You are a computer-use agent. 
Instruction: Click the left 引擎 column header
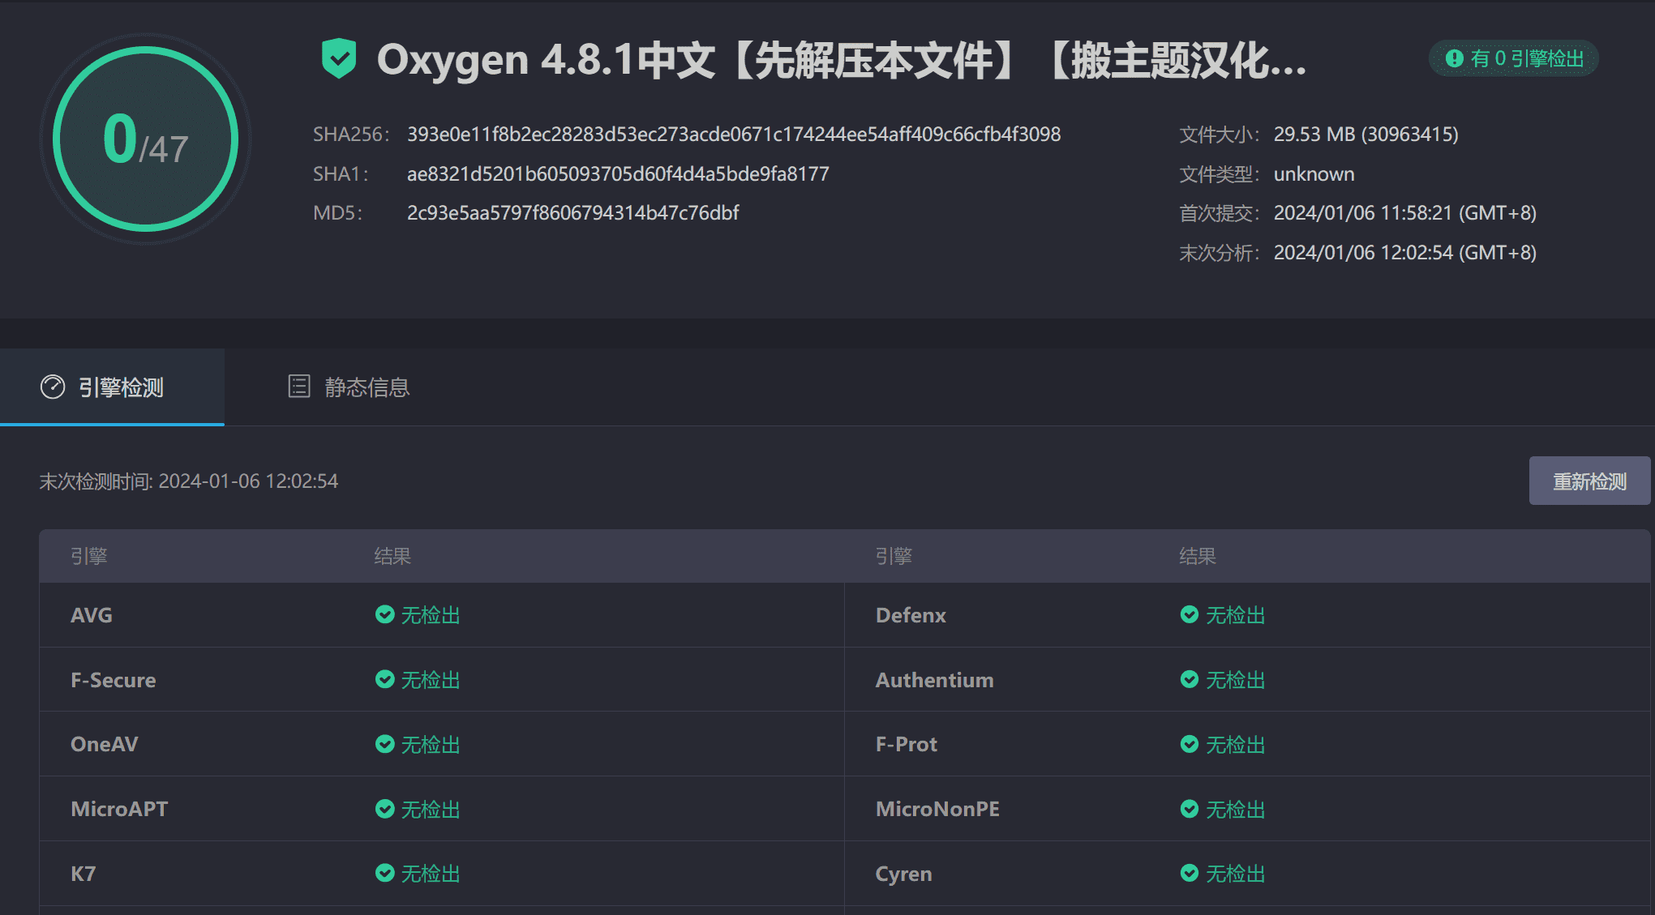89,556
